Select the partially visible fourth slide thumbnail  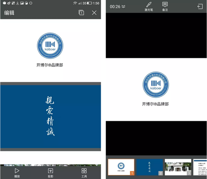[200, 167]
